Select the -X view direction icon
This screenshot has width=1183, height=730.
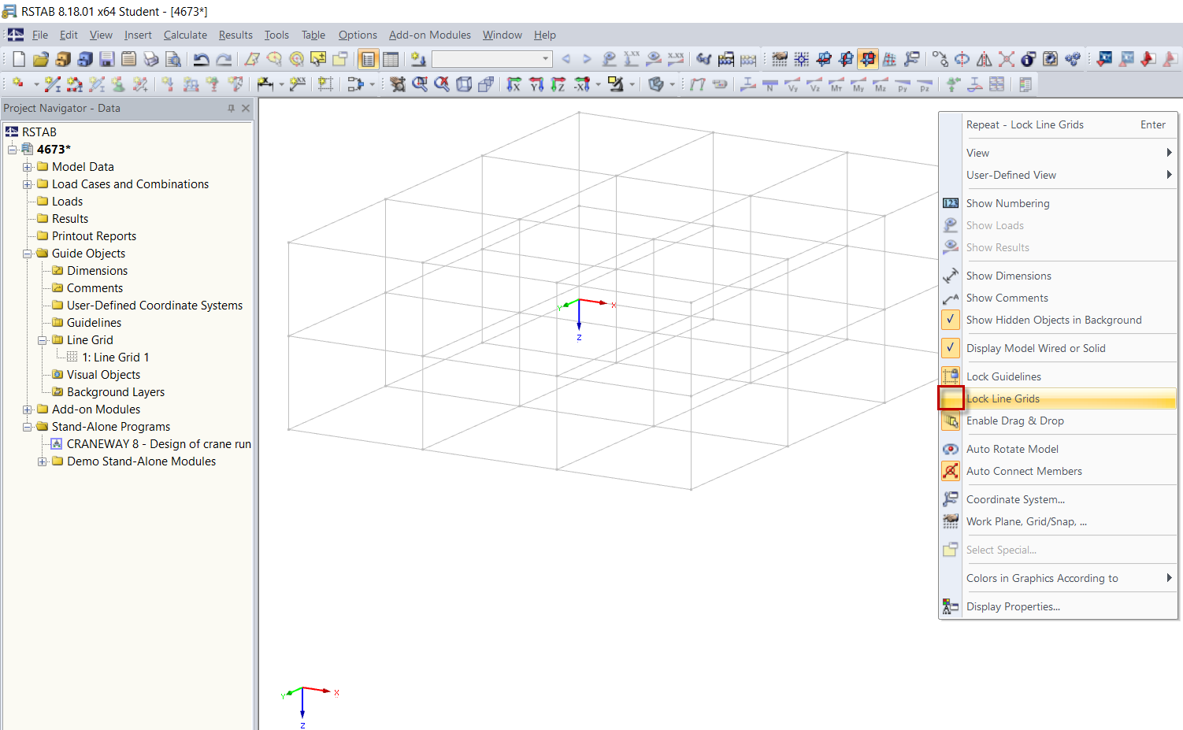(x=580, y=84)
